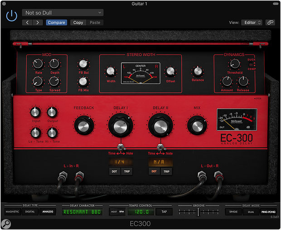Select the Dual delay mode
281x230 pixels.
[x=251, y=212]
